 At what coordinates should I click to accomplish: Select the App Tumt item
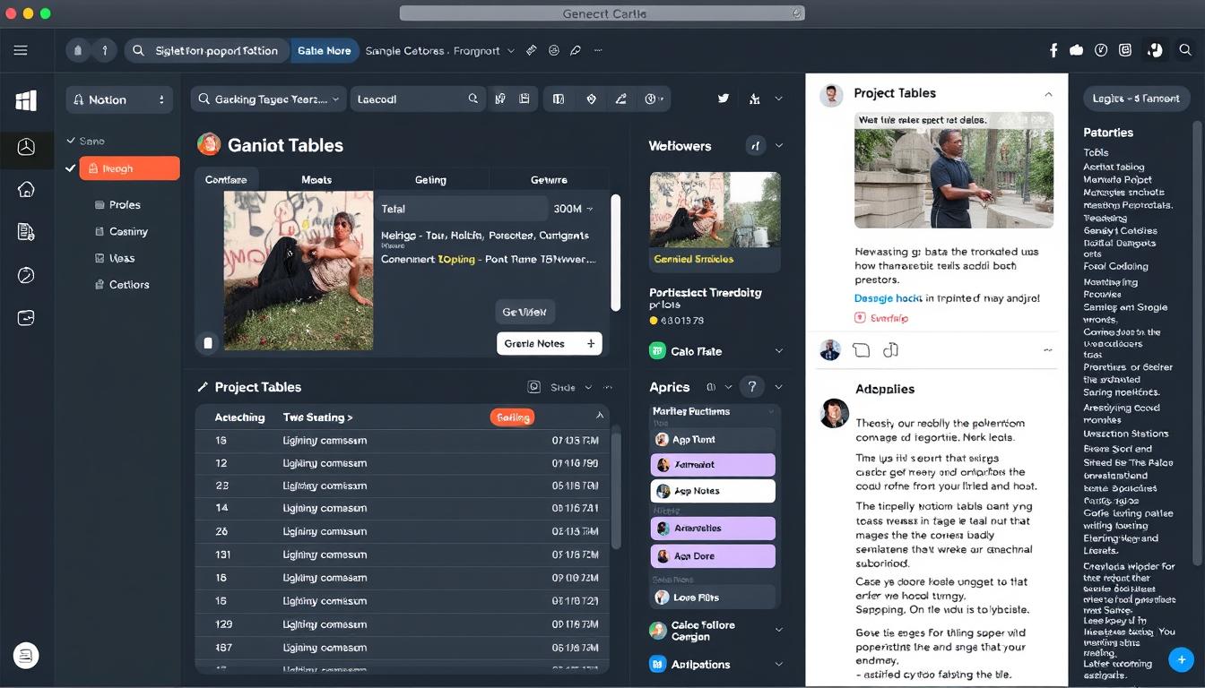713,440
